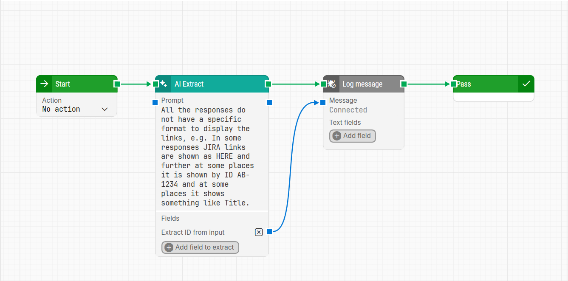
Task: Click the Extract ID field blue output port
Action: tap(269, 232)
